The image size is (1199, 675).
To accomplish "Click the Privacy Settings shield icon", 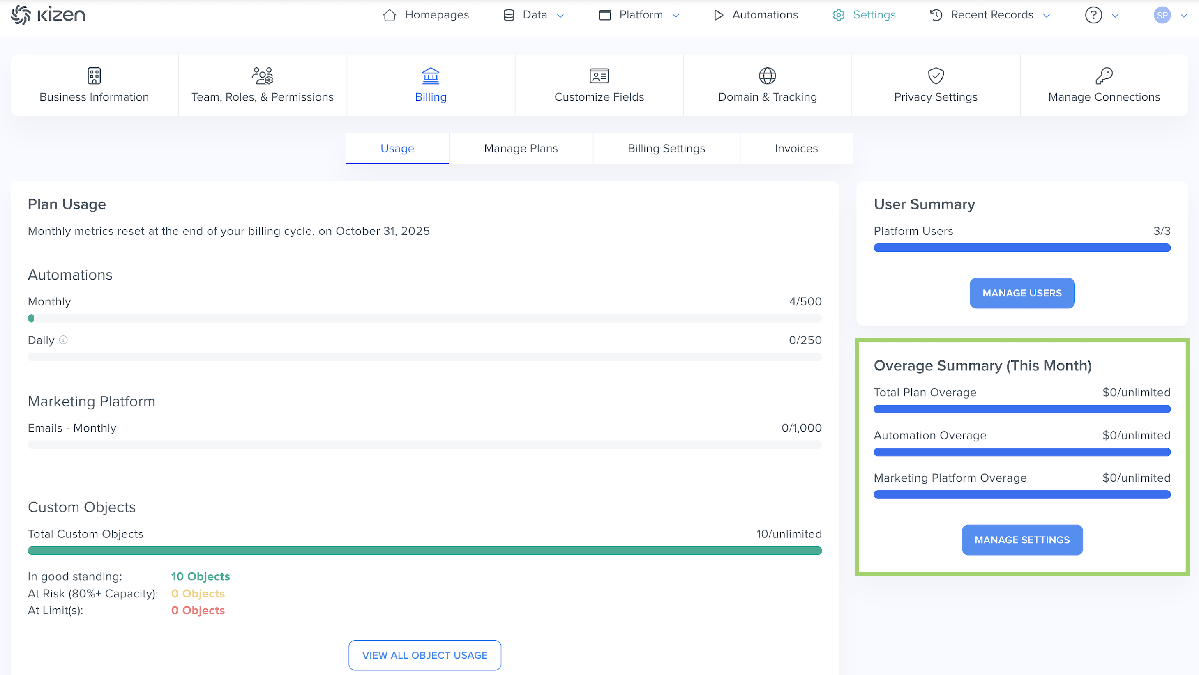I will coord(936,76).
